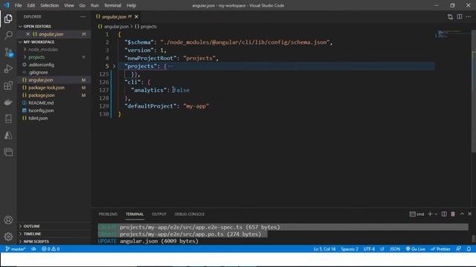Open the File menu
The width and height of the screenshot is (476, 267).
coord(18,5)
